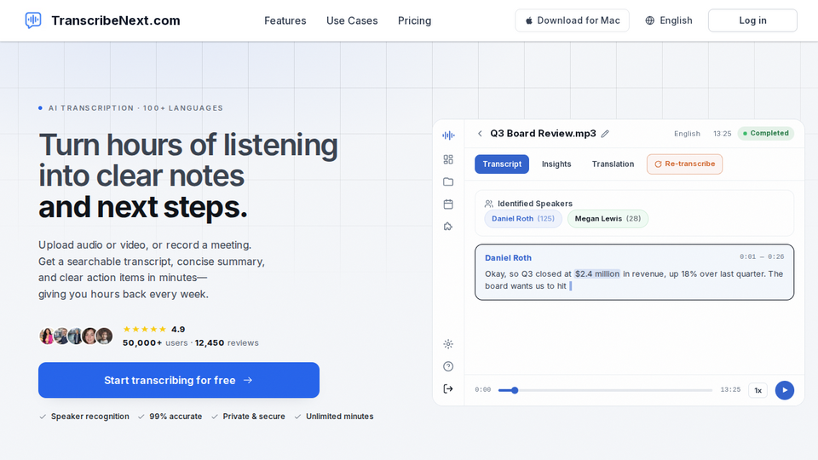Open the English language selector
Screen dimensions: 818x460
click(x=669, y=20)
